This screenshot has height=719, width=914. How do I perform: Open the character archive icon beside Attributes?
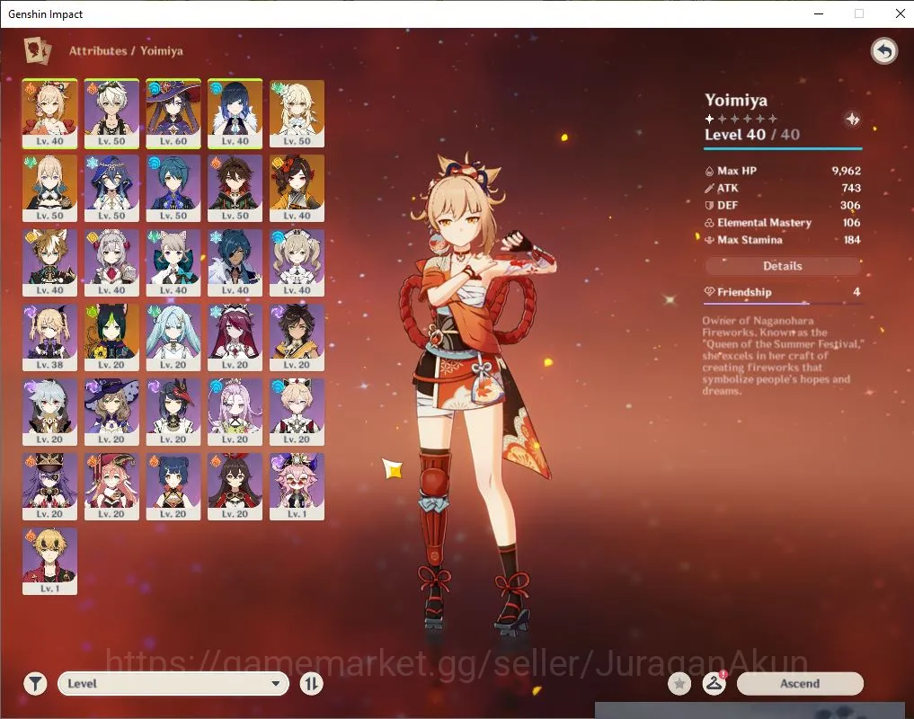point(38,50)
